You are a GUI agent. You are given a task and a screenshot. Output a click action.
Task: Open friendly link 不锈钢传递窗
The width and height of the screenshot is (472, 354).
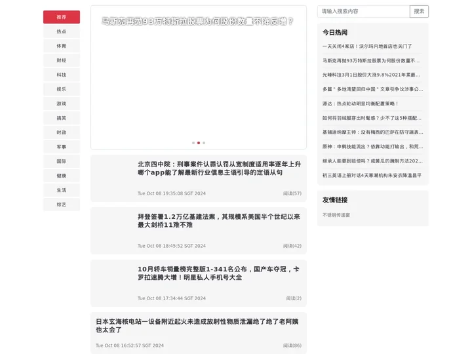click(336, 215)
